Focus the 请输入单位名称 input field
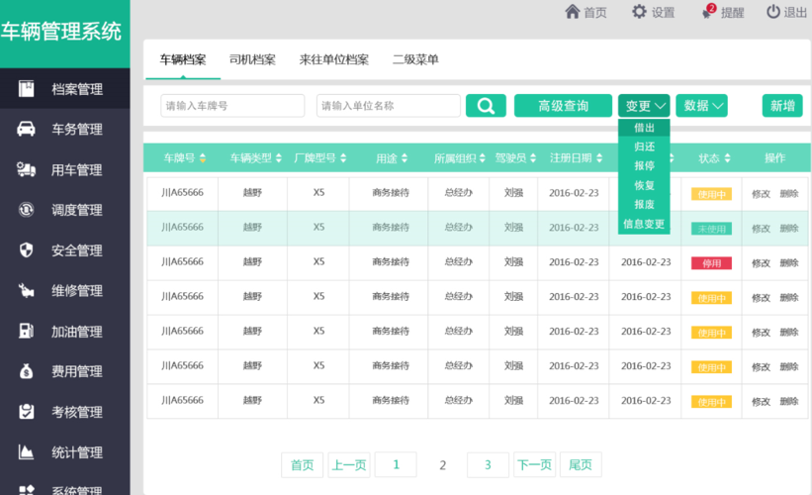The height and width of the screenshot is (495, 812). 389,106
